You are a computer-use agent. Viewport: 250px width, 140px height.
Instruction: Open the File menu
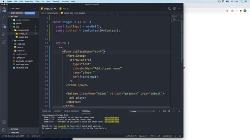pyautogui.click(x=16, y=2)
